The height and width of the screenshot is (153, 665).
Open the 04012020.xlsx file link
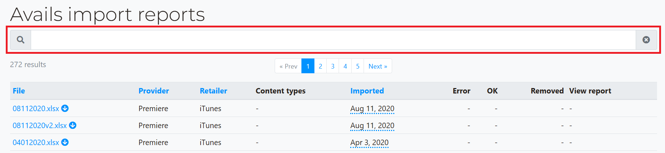[x=36, y=143]
